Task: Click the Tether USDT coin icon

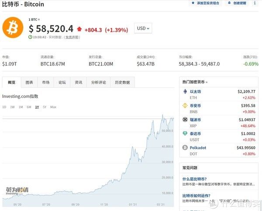Action: click(x=185, y=133)
